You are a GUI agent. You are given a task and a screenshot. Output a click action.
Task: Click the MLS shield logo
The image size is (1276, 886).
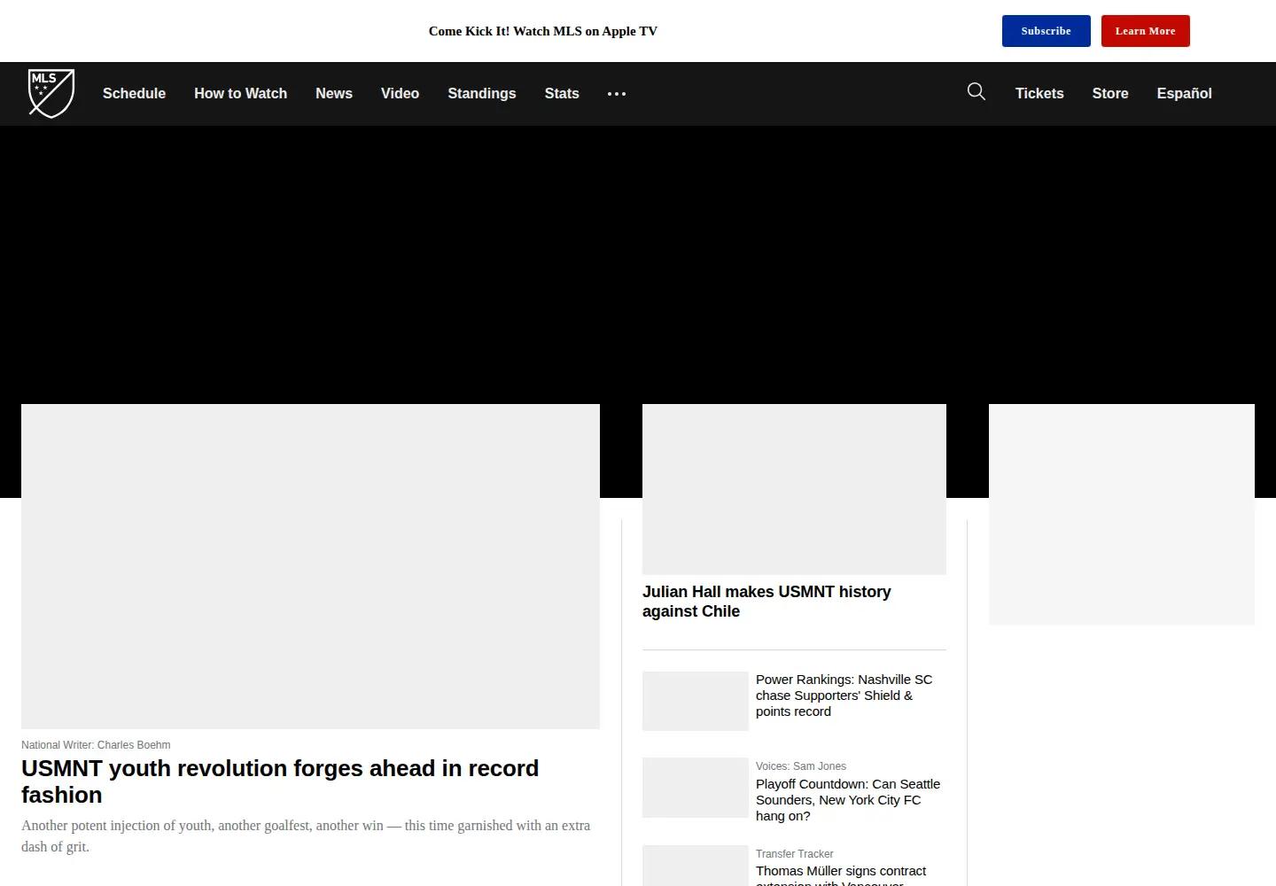click(x=51, y=93)
